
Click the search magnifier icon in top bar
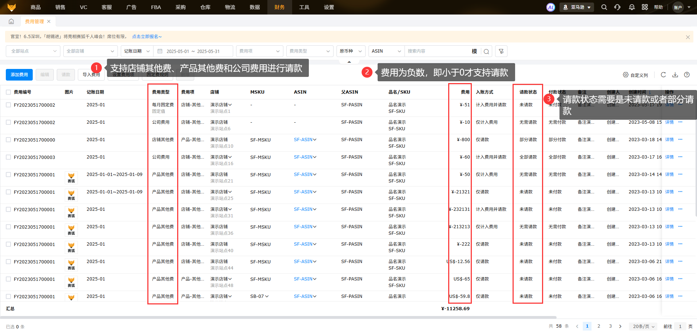point(604,7)
